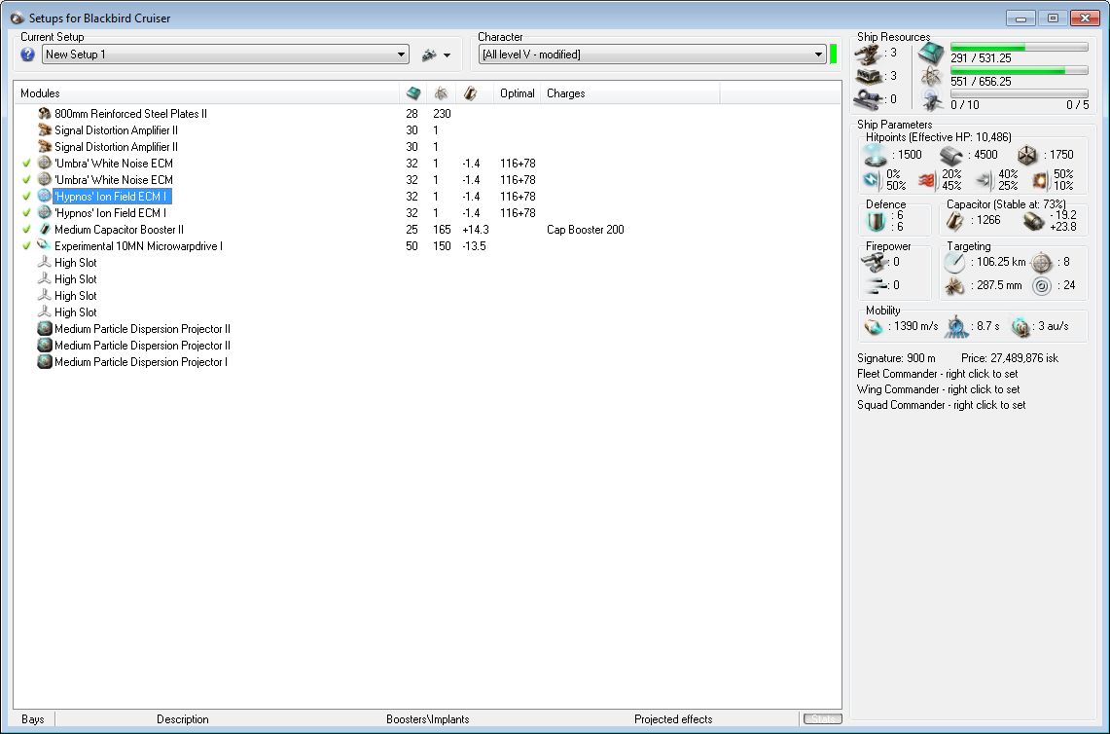
Task: Click Experimental 10MN Microwarpdrive module icon
Action: 45,246
